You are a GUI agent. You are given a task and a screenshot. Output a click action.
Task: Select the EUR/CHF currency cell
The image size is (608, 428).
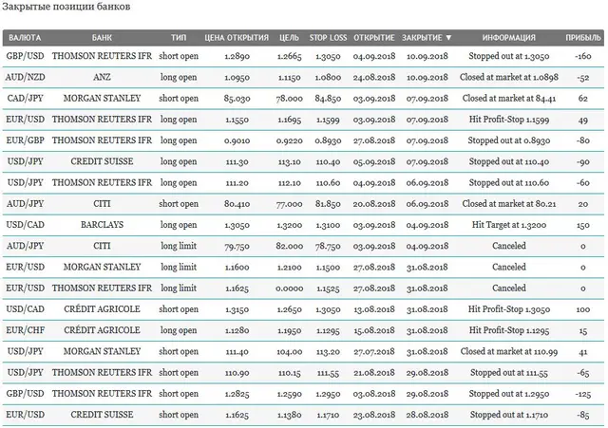pos(25,330)
